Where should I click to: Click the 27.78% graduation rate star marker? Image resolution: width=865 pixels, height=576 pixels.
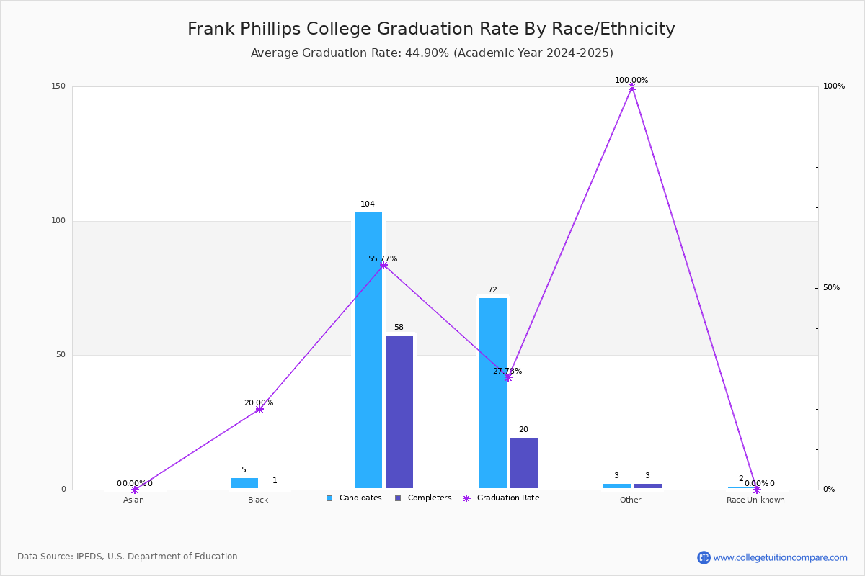pyautogui.click(x=508, y=377)
